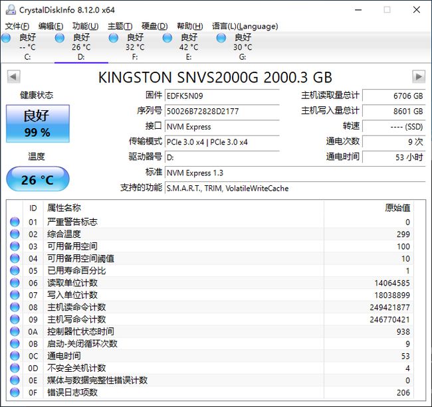Select raw value 938 in row 0A

[403, 331]
